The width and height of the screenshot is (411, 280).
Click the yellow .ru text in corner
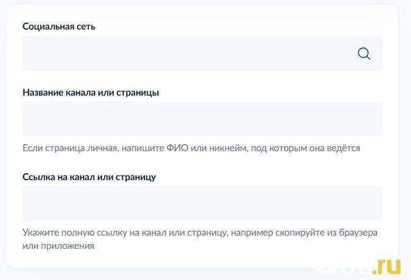pyautogui.click(x=387, y=266)
